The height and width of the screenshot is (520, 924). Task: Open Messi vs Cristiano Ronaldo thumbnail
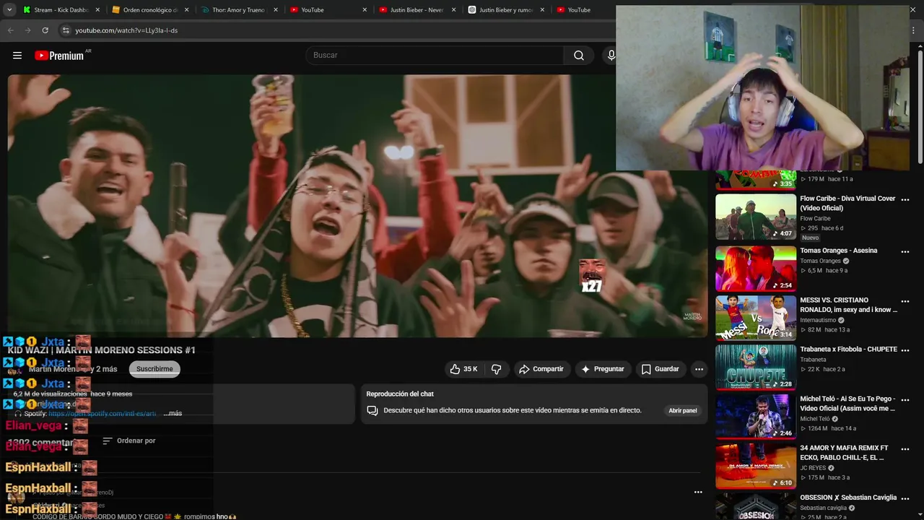point(756,318)
